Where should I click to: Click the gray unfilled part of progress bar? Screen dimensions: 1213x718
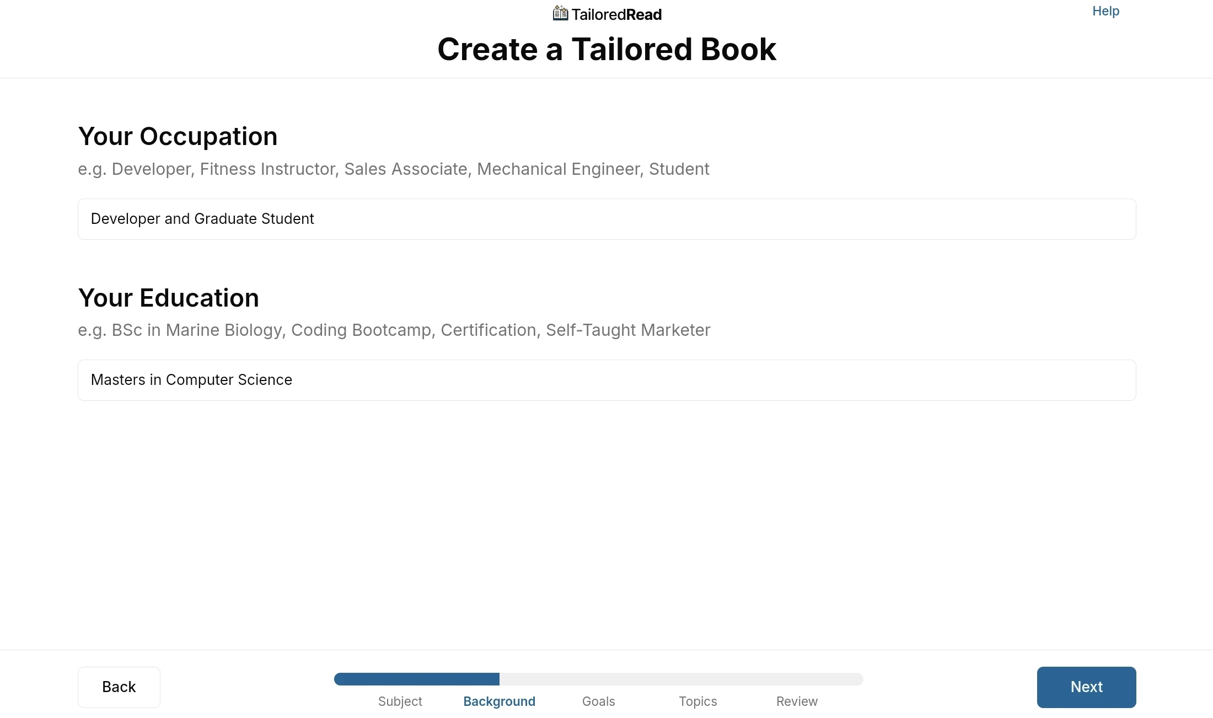point(681,679)
